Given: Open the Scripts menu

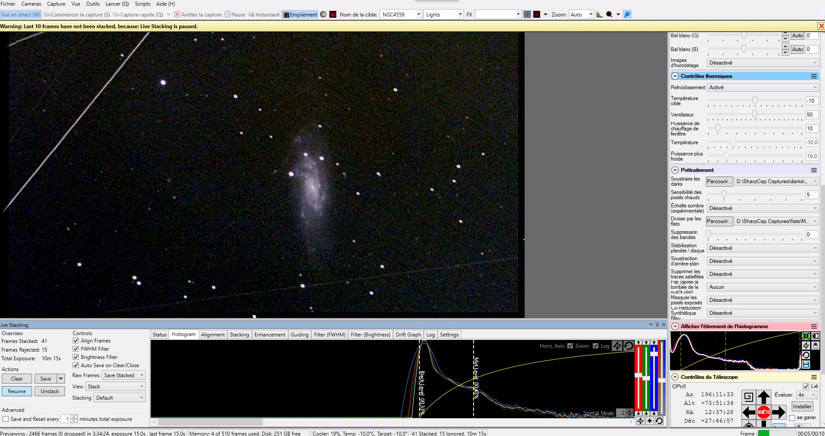Looking at the screenshot, I should pyautogui.click(x=142, y=4).
